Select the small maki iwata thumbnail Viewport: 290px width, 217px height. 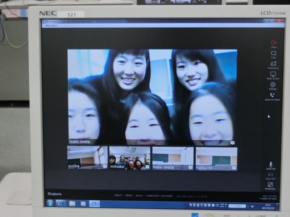coord(173,158)
